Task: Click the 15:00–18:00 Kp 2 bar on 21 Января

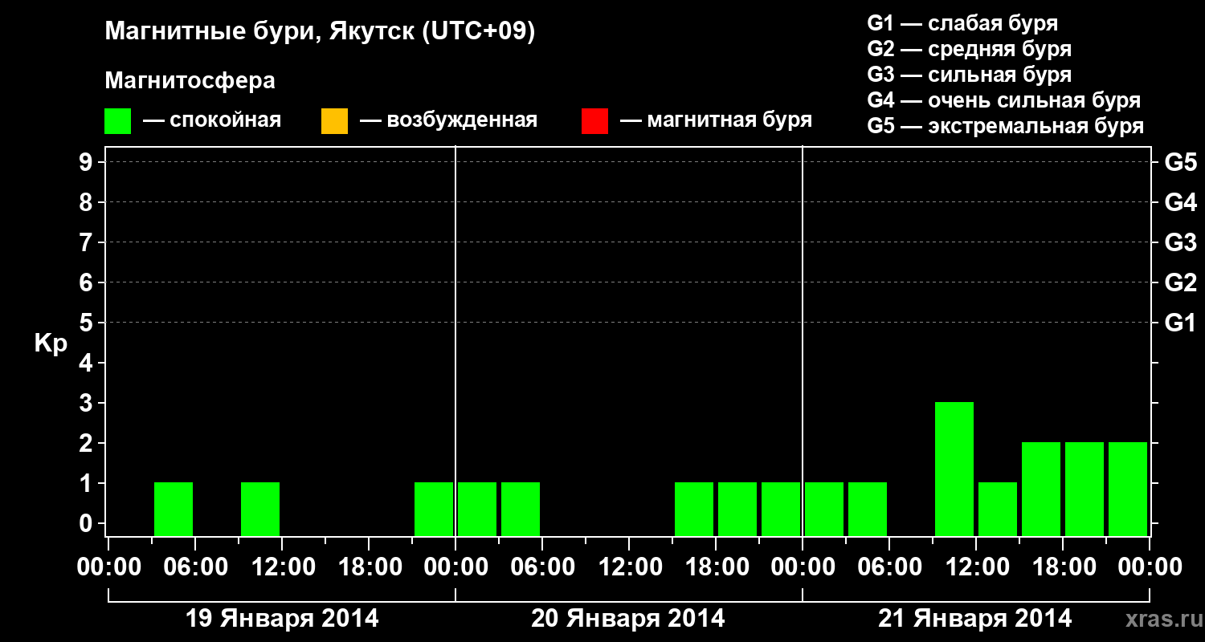Action: point(1041,489)
